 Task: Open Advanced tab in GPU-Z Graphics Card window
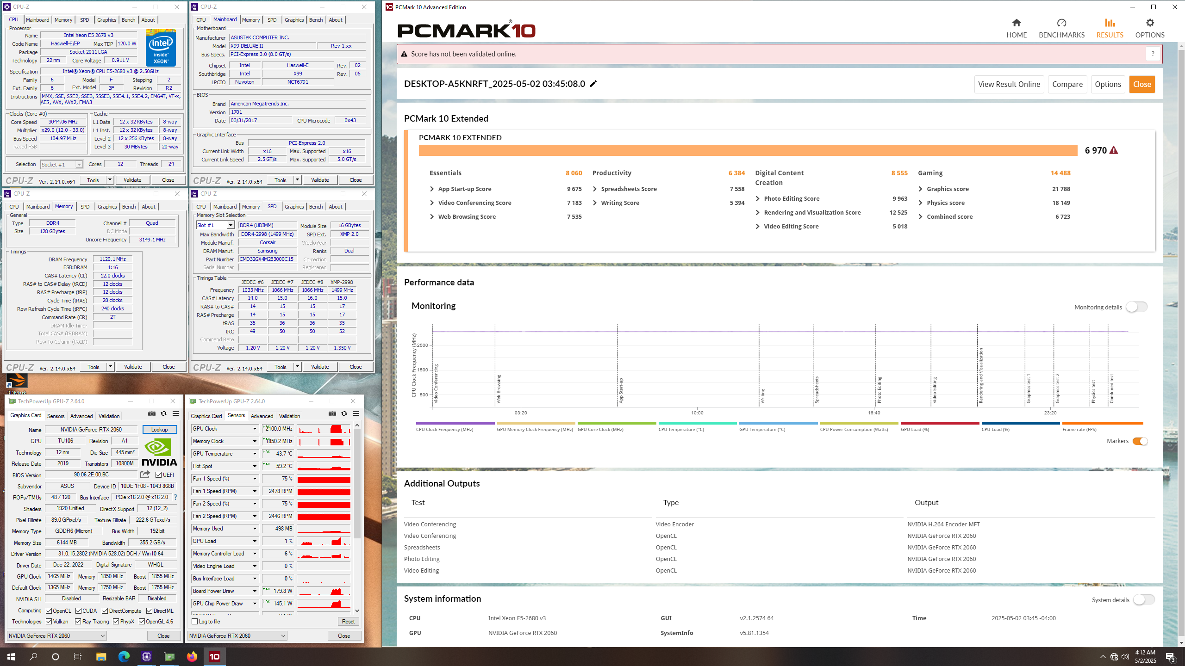click(81, 416)
